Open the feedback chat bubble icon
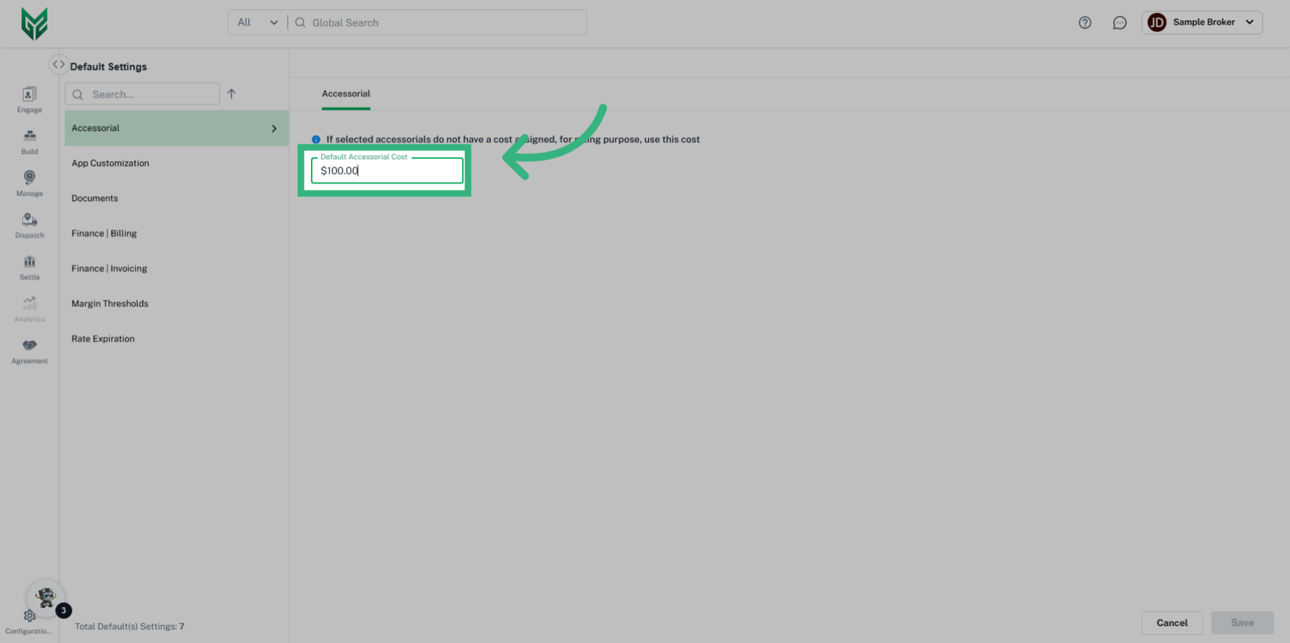 click(1119, 22)
